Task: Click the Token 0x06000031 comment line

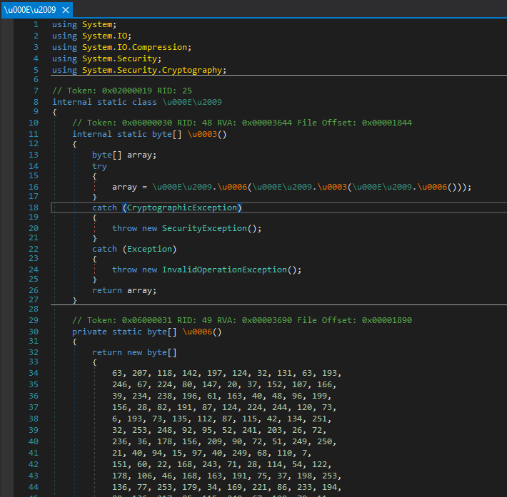Action: [242, 320]
